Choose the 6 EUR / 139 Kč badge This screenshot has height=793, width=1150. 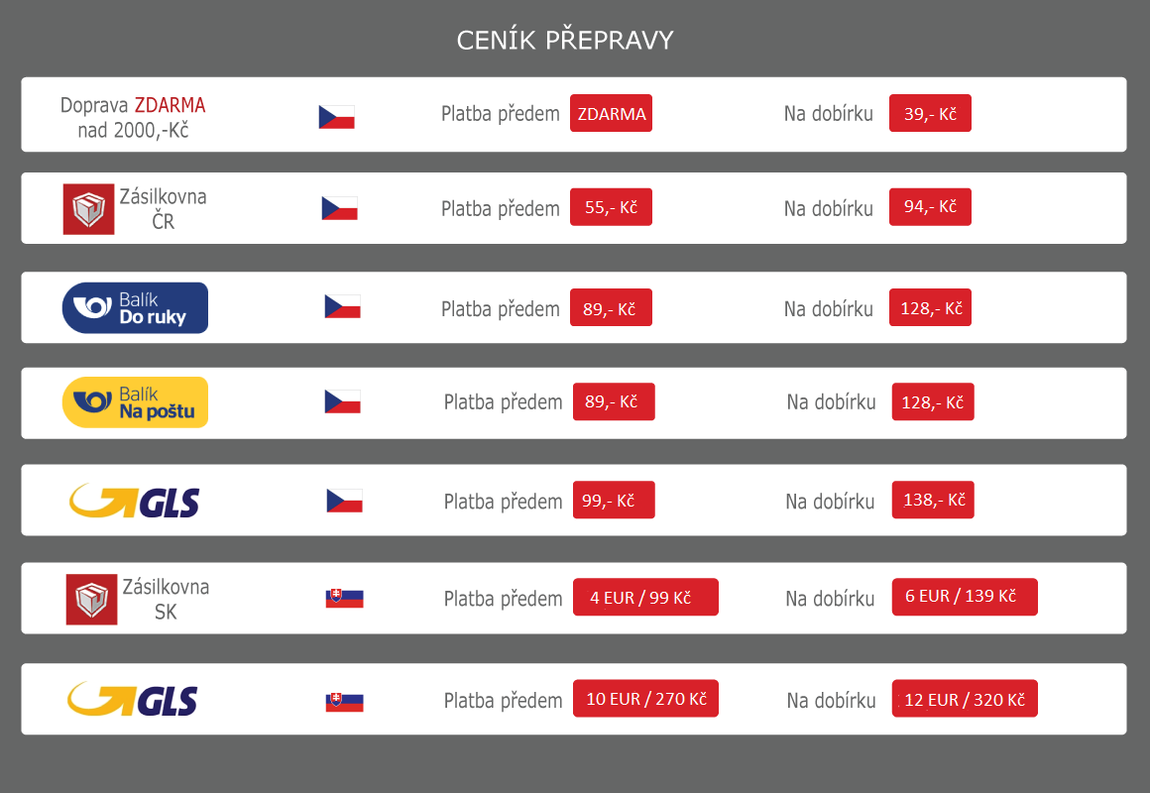965,597
